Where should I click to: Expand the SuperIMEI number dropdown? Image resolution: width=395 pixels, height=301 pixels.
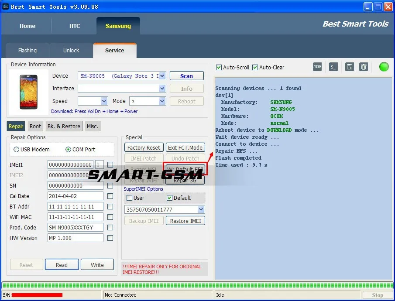(201, 209)
